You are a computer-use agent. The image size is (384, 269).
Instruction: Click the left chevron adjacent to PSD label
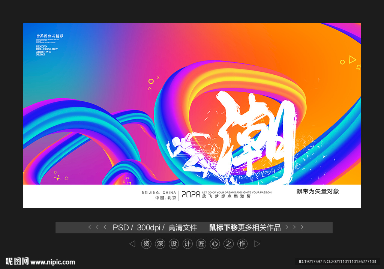coord(105,227)
